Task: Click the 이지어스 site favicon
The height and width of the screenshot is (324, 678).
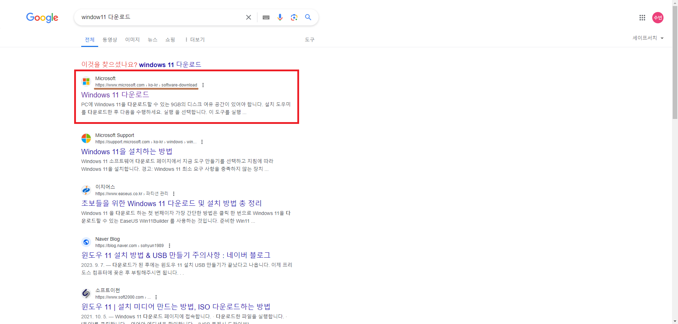Action: 86,190
